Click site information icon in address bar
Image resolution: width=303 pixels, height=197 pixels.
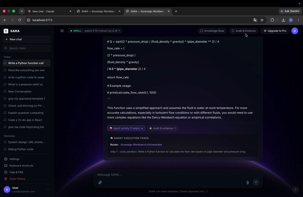(29, 20)
